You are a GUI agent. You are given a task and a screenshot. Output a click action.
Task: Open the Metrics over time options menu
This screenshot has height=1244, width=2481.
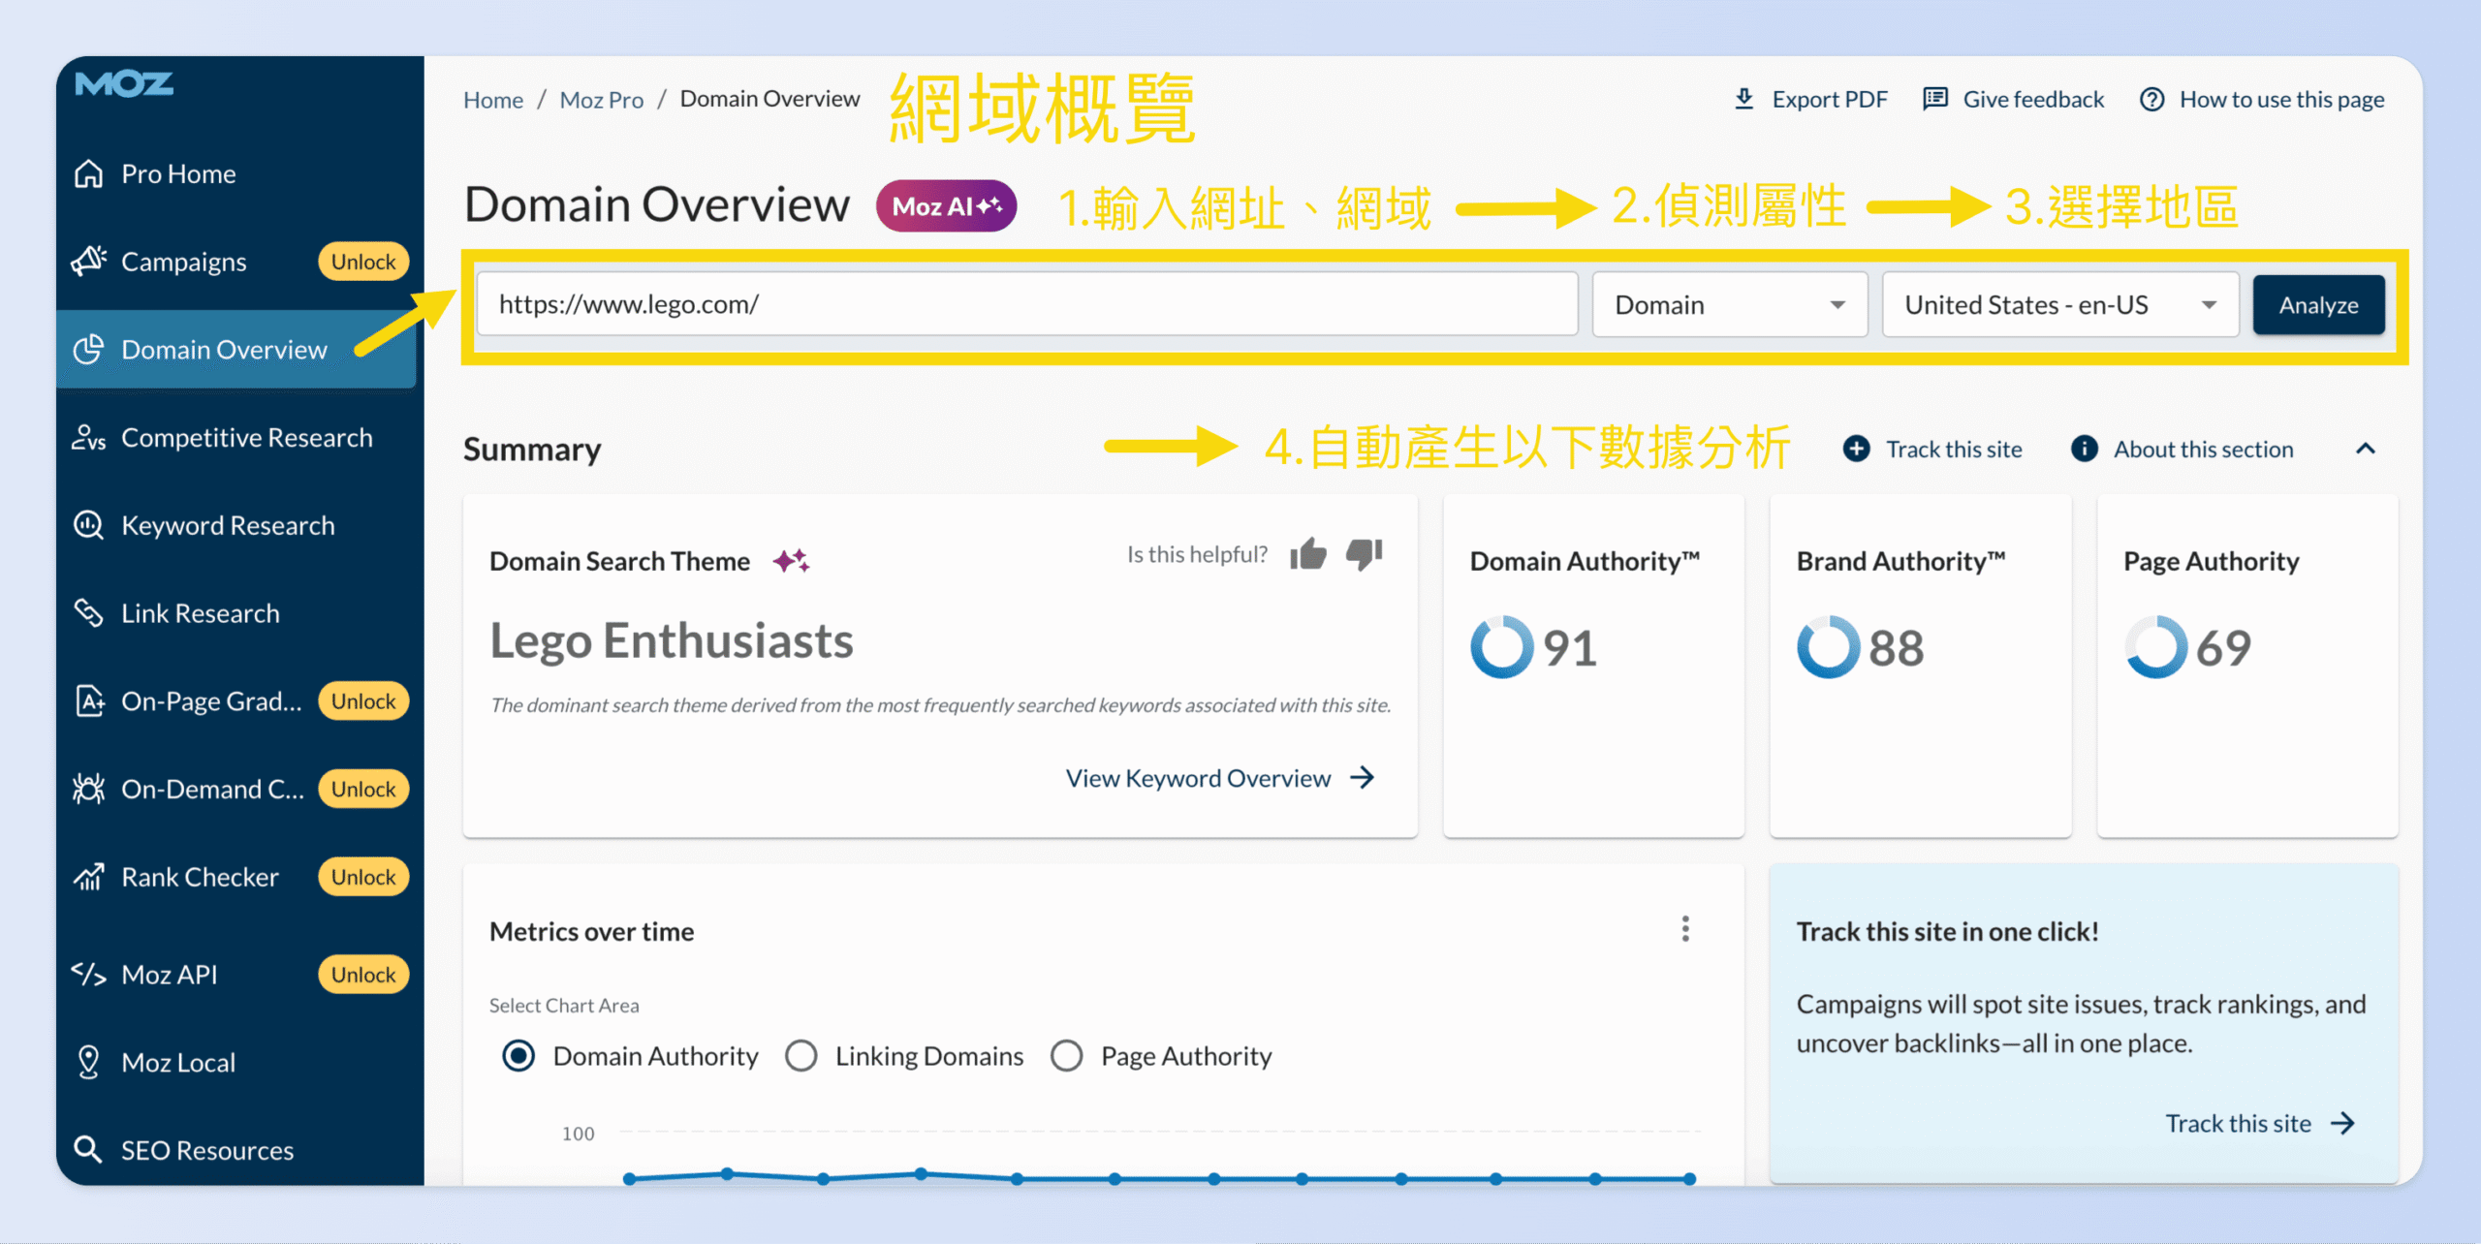click(1686, 929)
